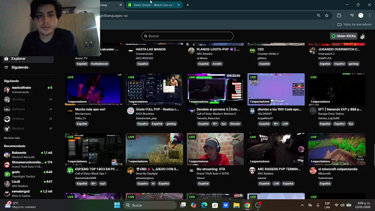
Task: Open the Chrome extensions puzzle icon
Action: tap(339, 16)
